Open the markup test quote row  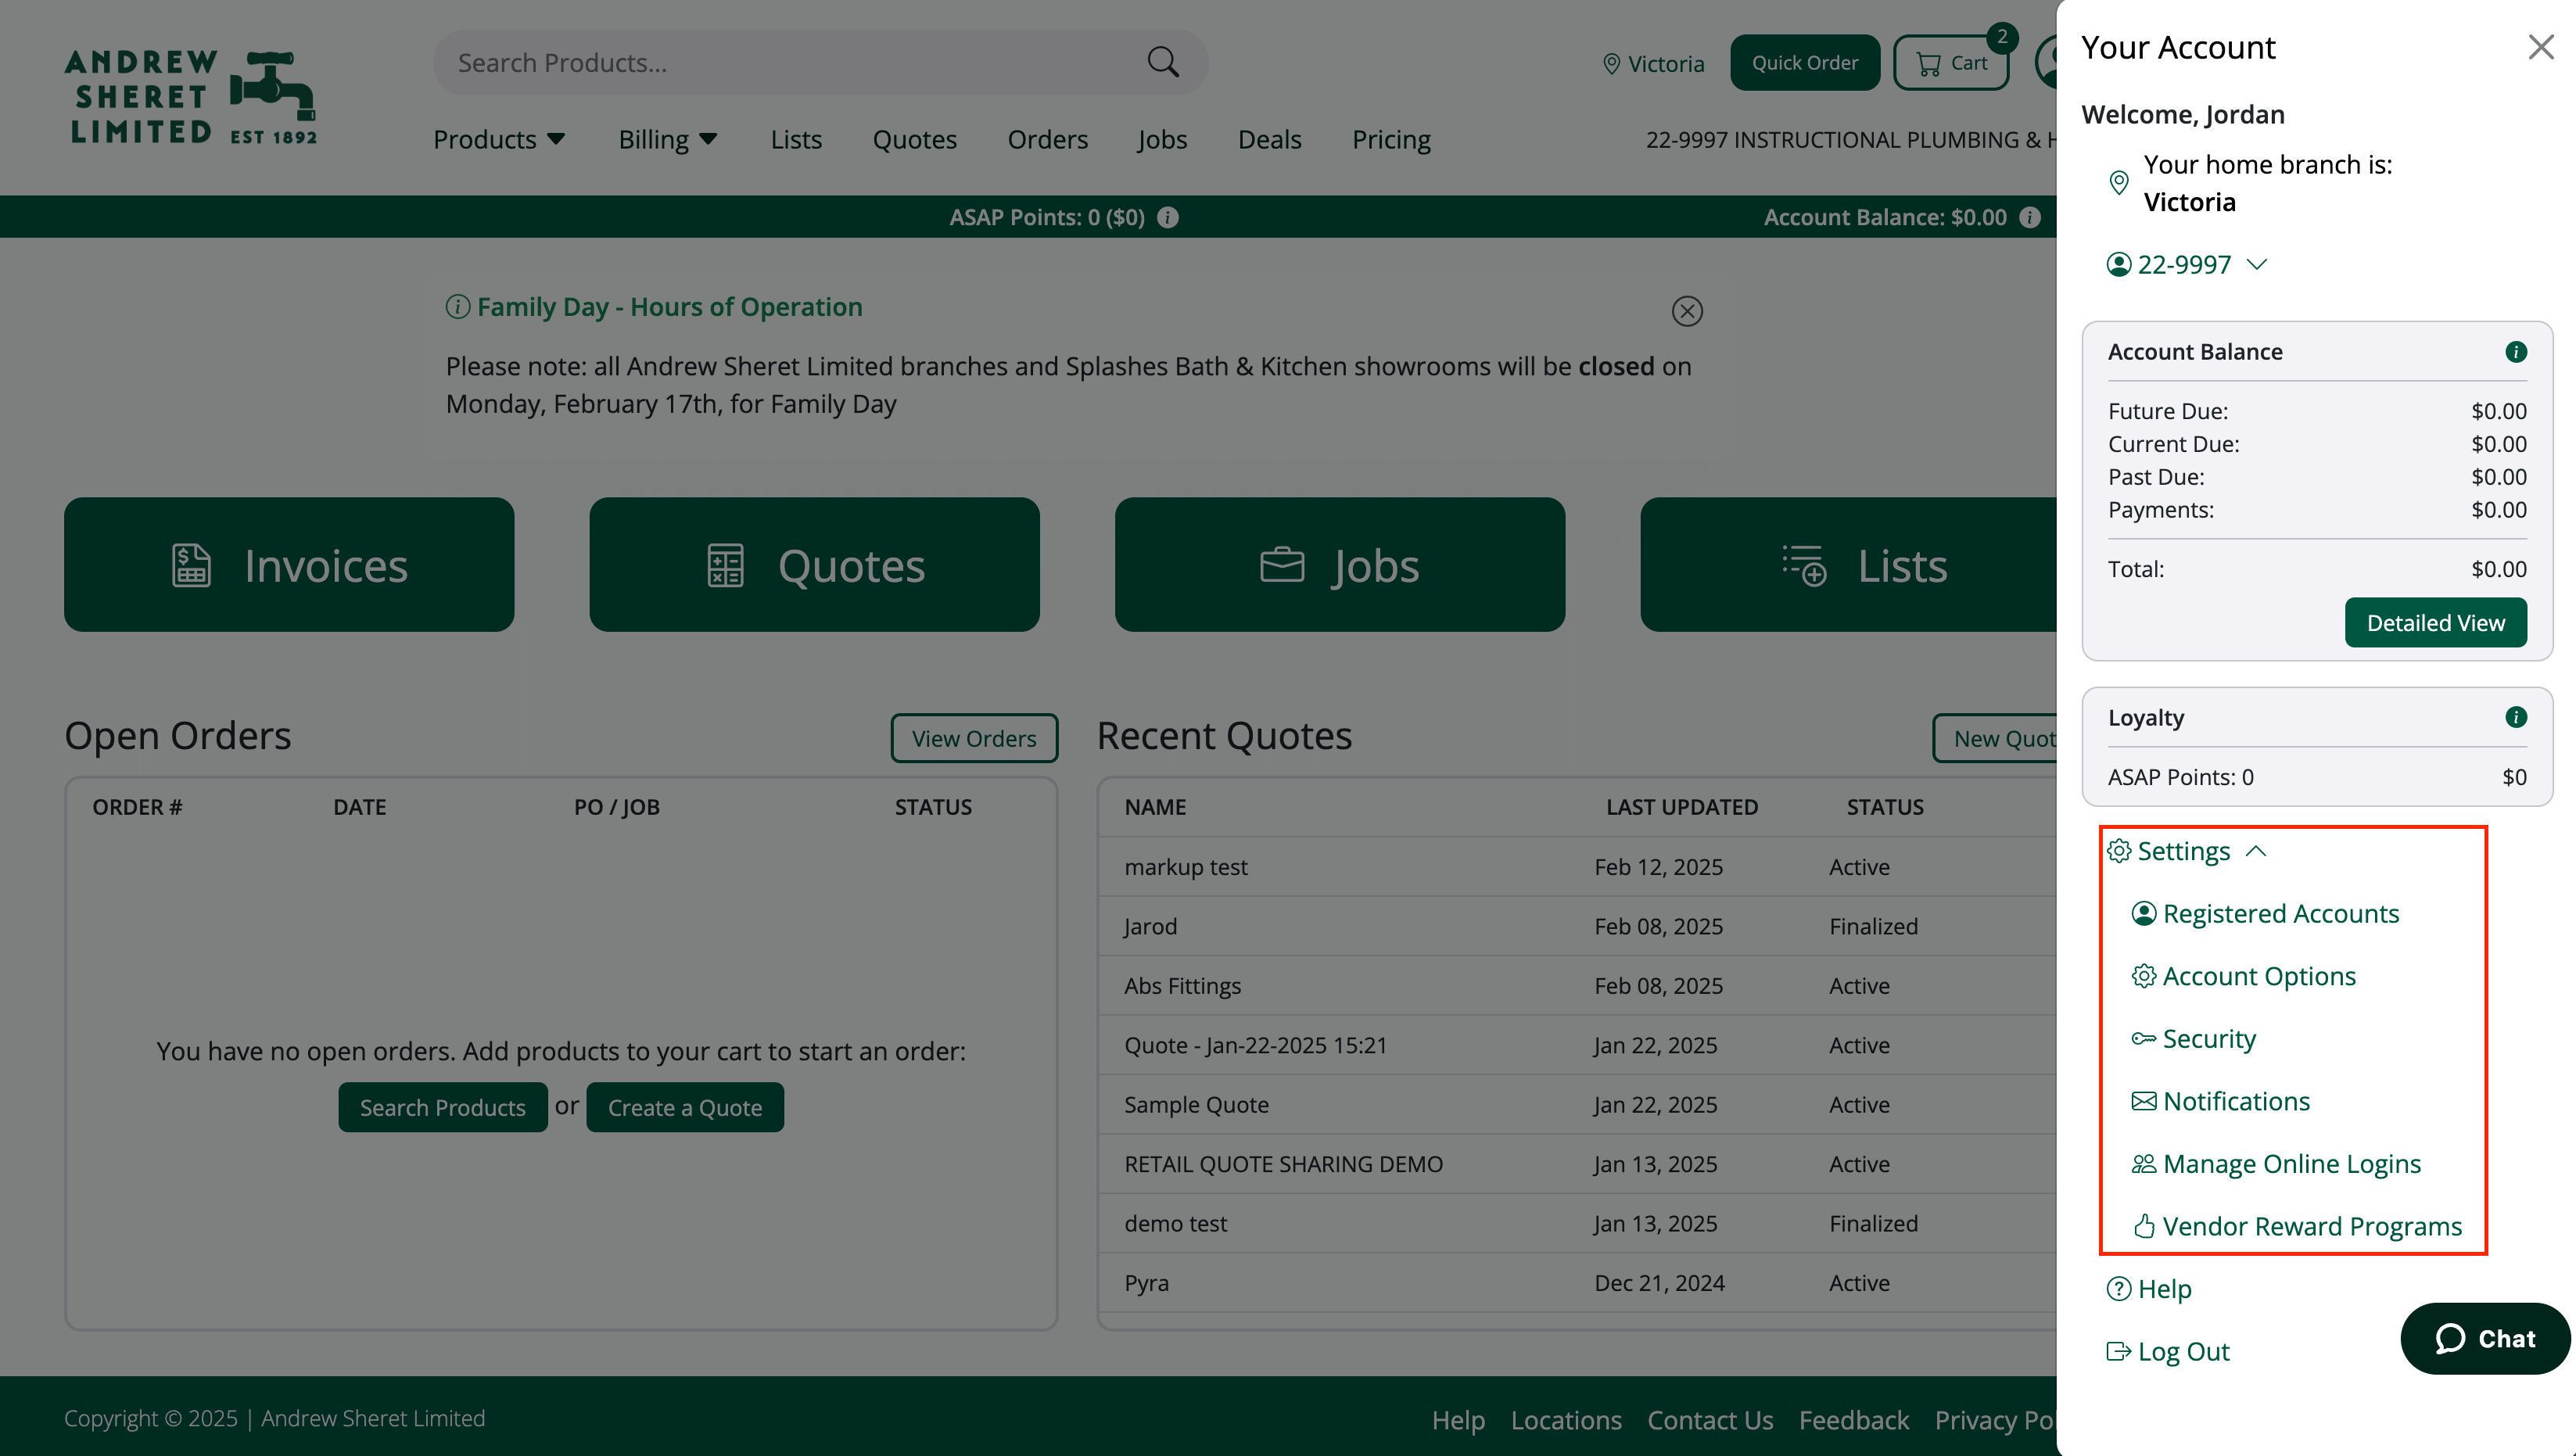click(x=1577, y=867)
